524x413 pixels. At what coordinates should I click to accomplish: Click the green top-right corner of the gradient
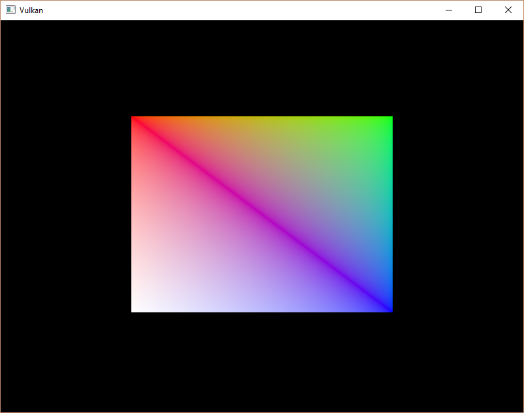(x=387, y=121)
